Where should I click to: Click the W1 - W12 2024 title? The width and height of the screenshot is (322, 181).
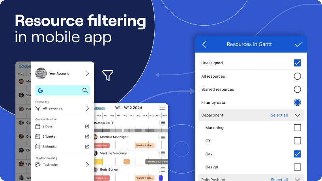tap(129, 108)
